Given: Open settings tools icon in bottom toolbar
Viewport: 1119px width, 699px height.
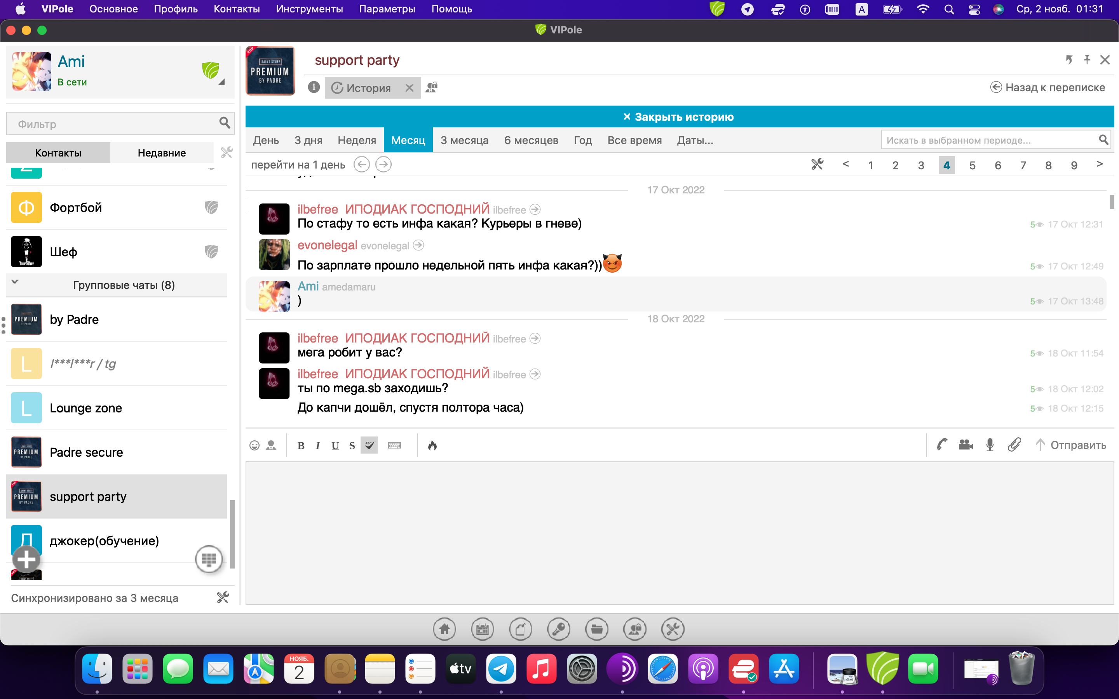Looking at the screenshot, I should [x=673, y=629].
